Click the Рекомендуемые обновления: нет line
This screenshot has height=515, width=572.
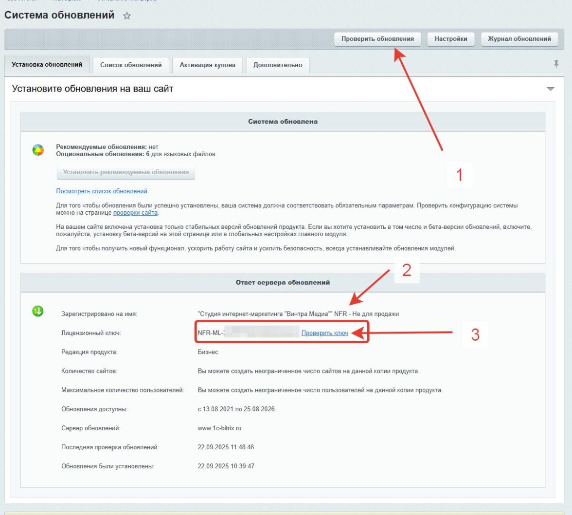[107, 147]
